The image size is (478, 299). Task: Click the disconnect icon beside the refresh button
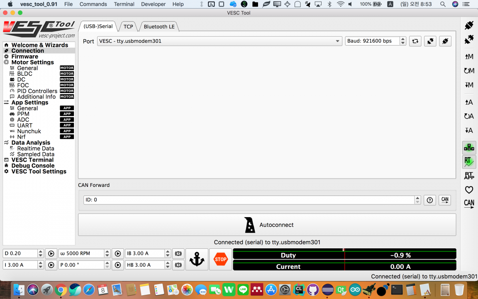point(430,41)
